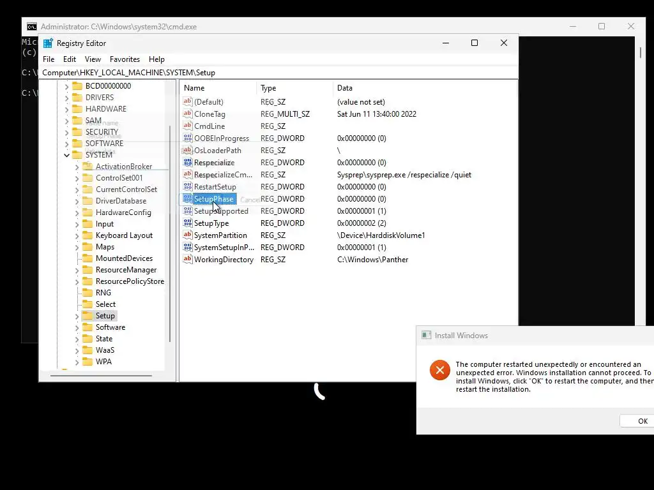Open the Help menu
The height and width of the screenshot is (490, 654).
coord(157,59)
